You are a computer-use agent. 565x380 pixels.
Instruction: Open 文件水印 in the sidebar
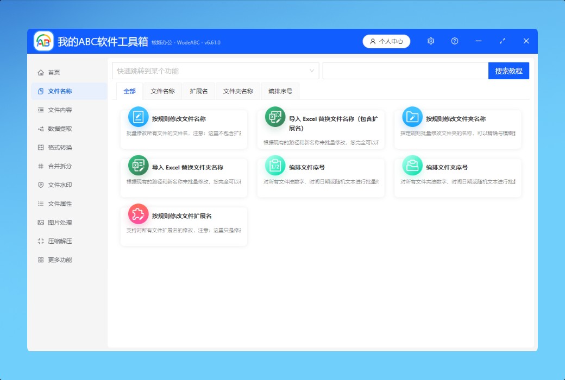(x=60, y=185)
